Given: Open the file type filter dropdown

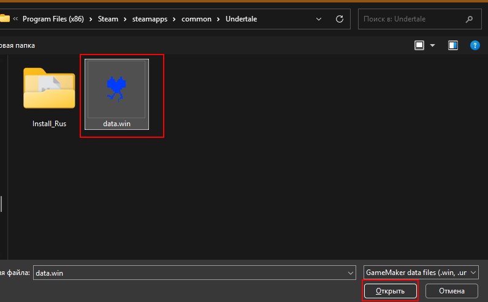Looking at the screenshot, I should click(x=421, y=273).
